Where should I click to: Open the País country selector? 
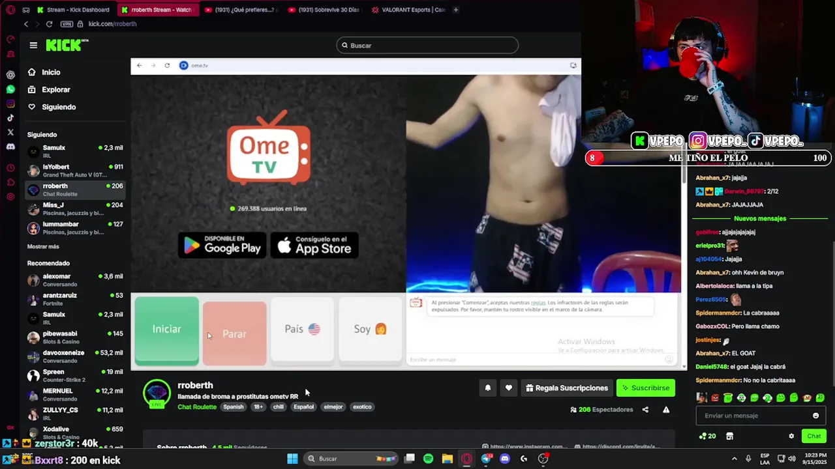point(302,330)
